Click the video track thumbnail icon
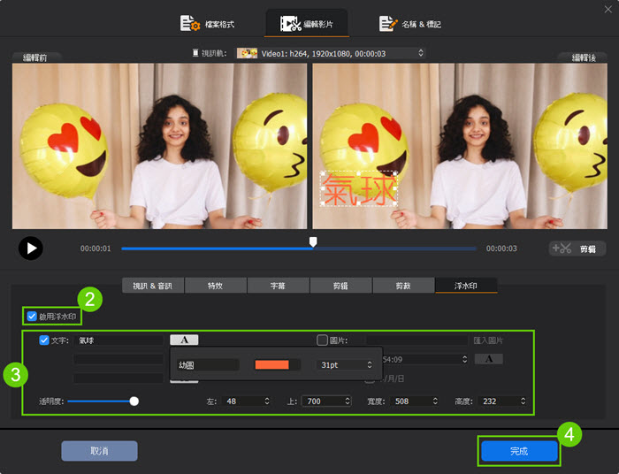This screenshot has height=474, width=619. click(x=247, y=53)
